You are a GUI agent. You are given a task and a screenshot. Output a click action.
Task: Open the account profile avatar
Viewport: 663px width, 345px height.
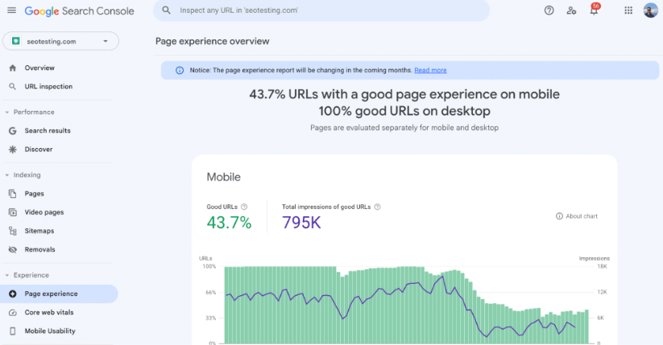click(x=650, y=10)
